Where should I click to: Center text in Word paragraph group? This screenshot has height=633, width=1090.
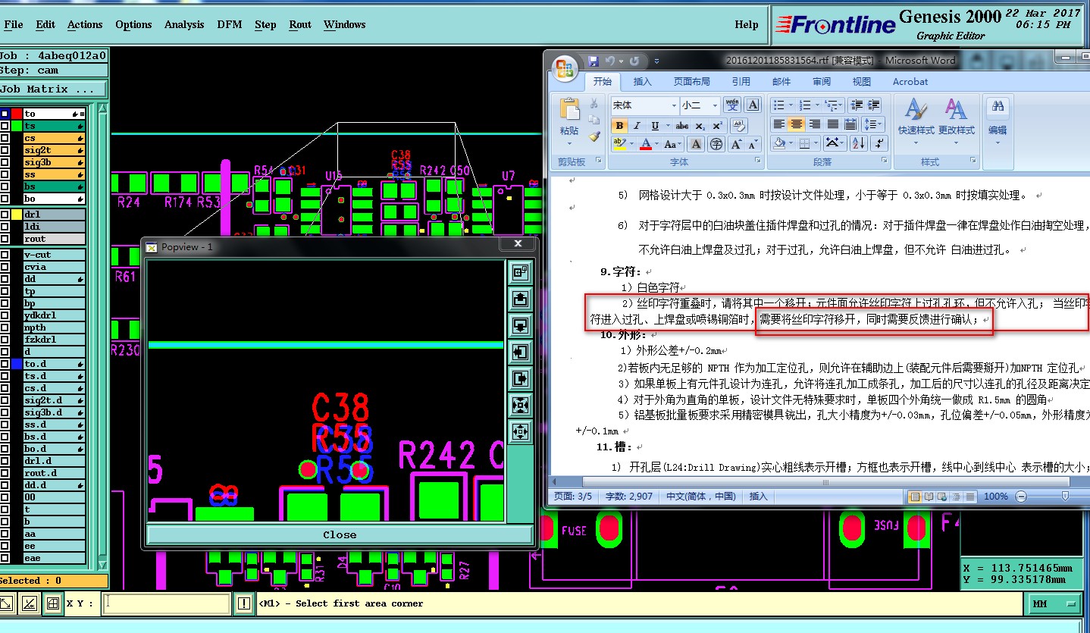pyautogui.click(x=797, y=124)
